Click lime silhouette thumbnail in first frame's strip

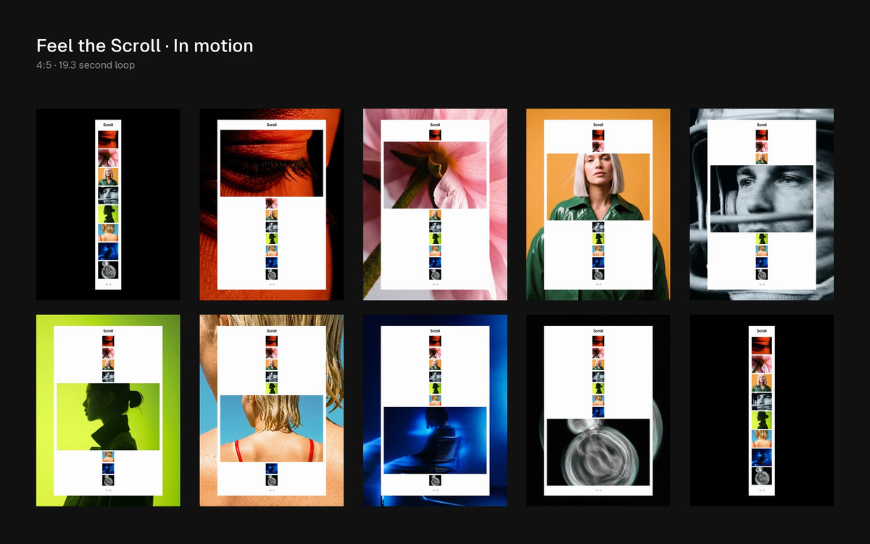click(108, 214)
